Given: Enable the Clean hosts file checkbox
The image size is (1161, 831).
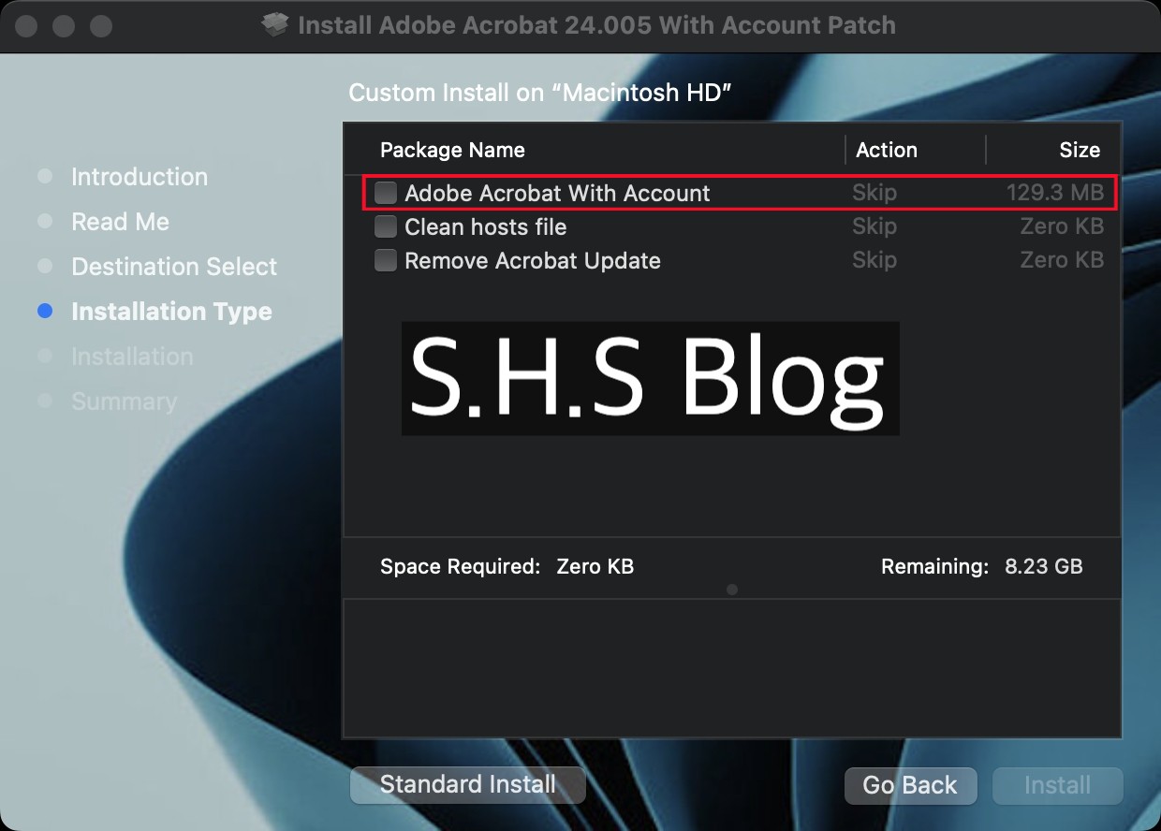Looking at the screenshot, I should pyautogui.click(x=385, y=226).
